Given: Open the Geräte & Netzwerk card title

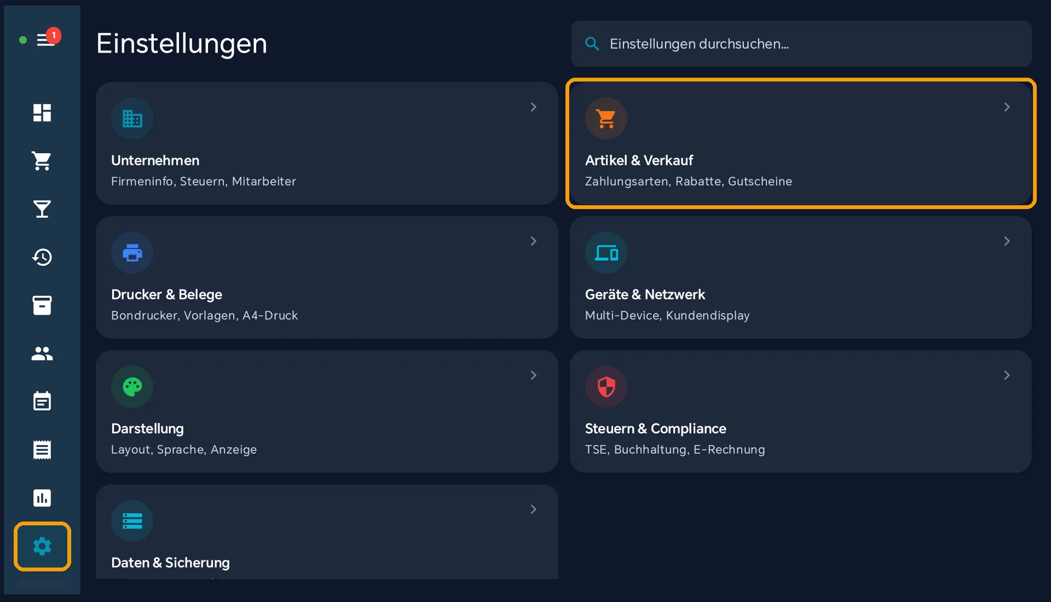Looking at the screenshot, I should click(645, 294).
